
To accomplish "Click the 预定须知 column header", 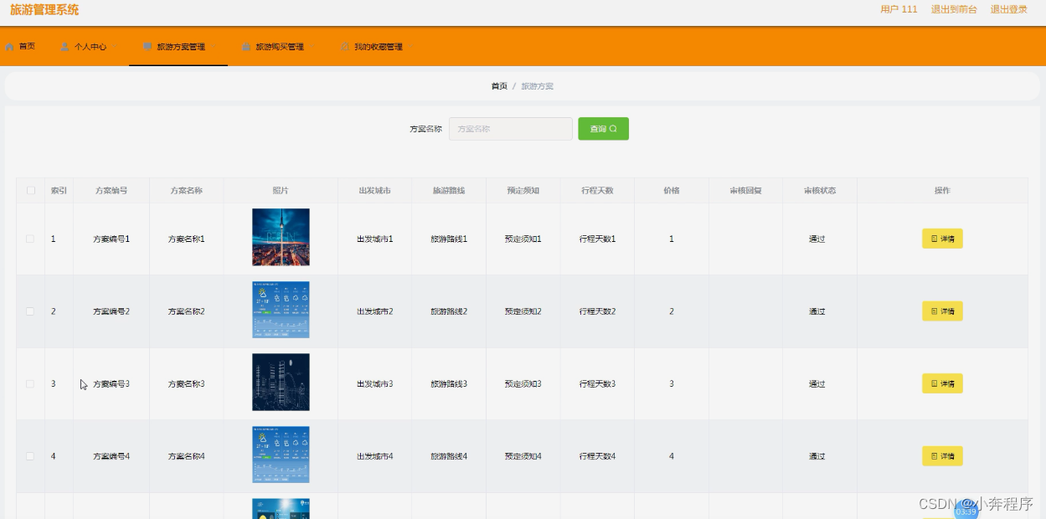I will (523, 190).
